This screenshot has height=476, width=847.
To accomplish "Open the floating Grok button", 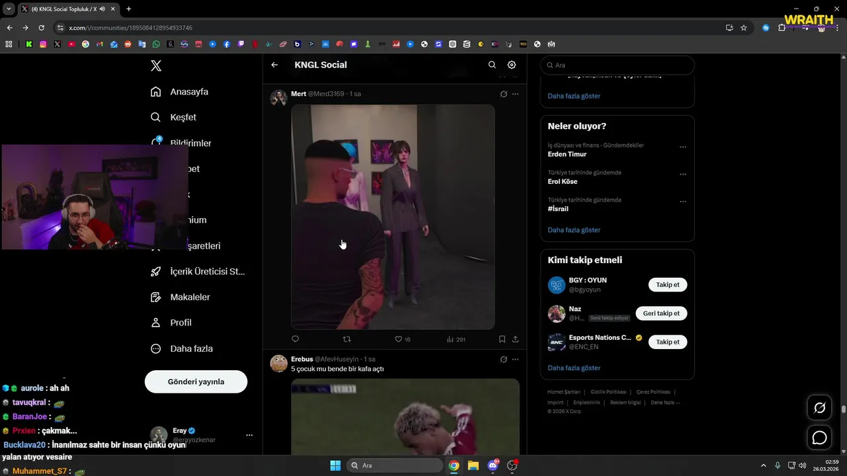I will click(820, 408).
